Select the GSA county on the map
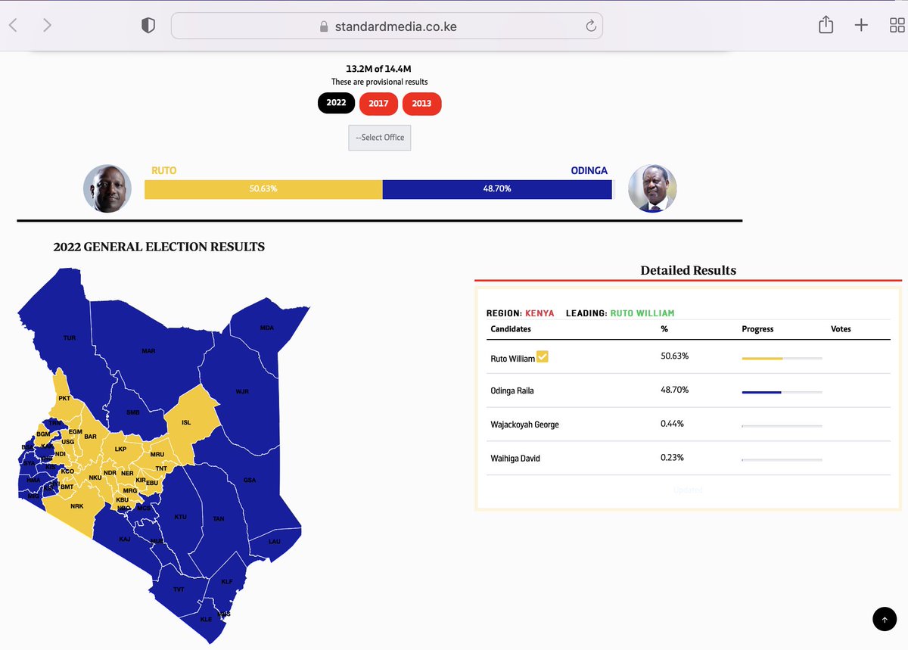This screenshot has height=650, width=908. tap(249, 481)
